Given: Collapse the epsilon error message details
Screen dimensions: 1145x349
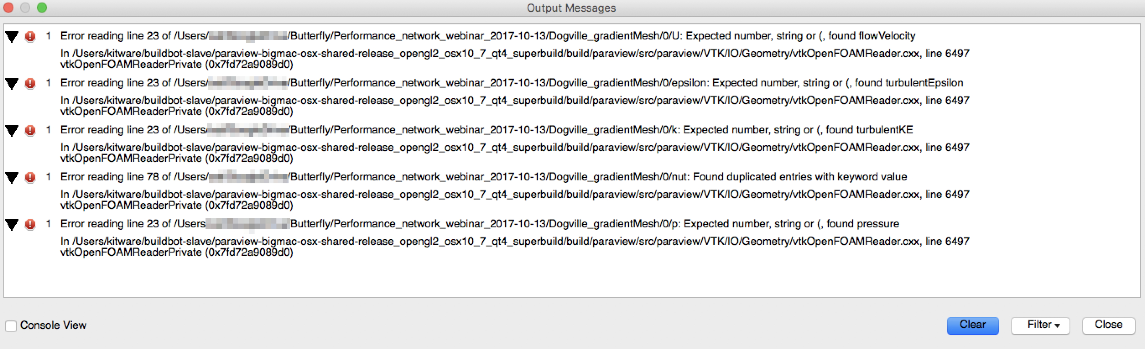Looking at the screenshot, I should [x=12, y=83].
